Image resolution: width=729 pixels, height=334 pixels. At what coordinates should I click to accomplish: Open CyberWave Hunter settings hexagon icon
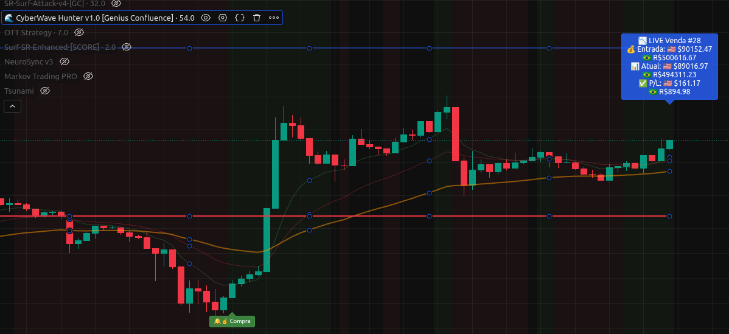(223, 18)
